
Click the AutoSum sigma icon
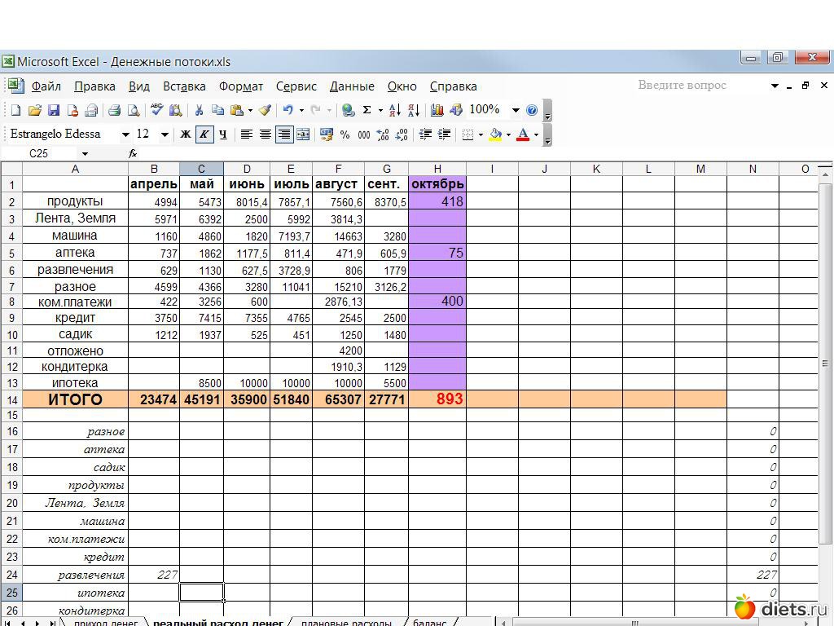tap(367, 110)
